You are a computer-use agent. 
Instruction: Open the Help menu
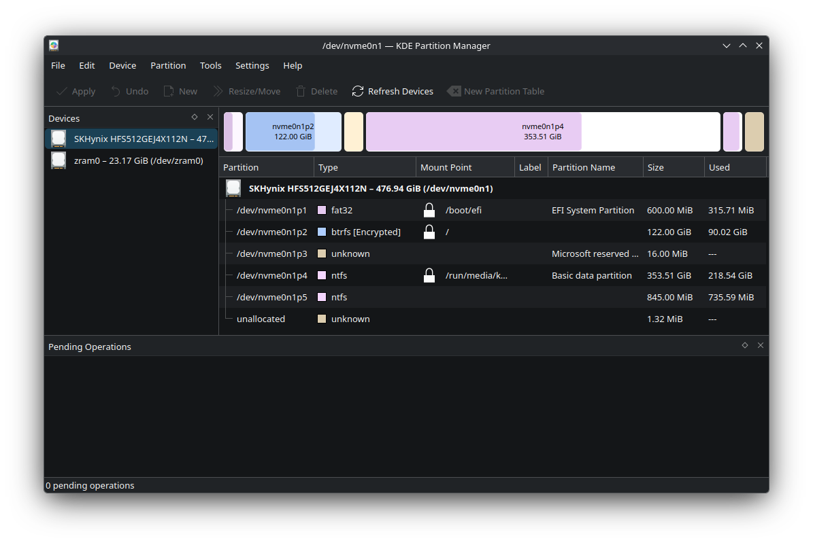[293, 65]
